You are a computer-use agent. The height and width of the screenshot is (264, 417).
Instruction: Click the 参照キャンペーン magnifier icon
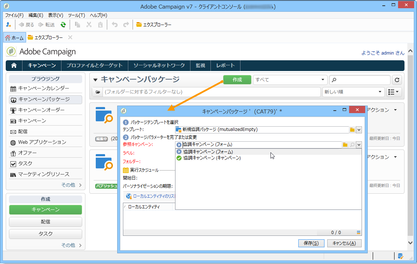coord(352,145)
